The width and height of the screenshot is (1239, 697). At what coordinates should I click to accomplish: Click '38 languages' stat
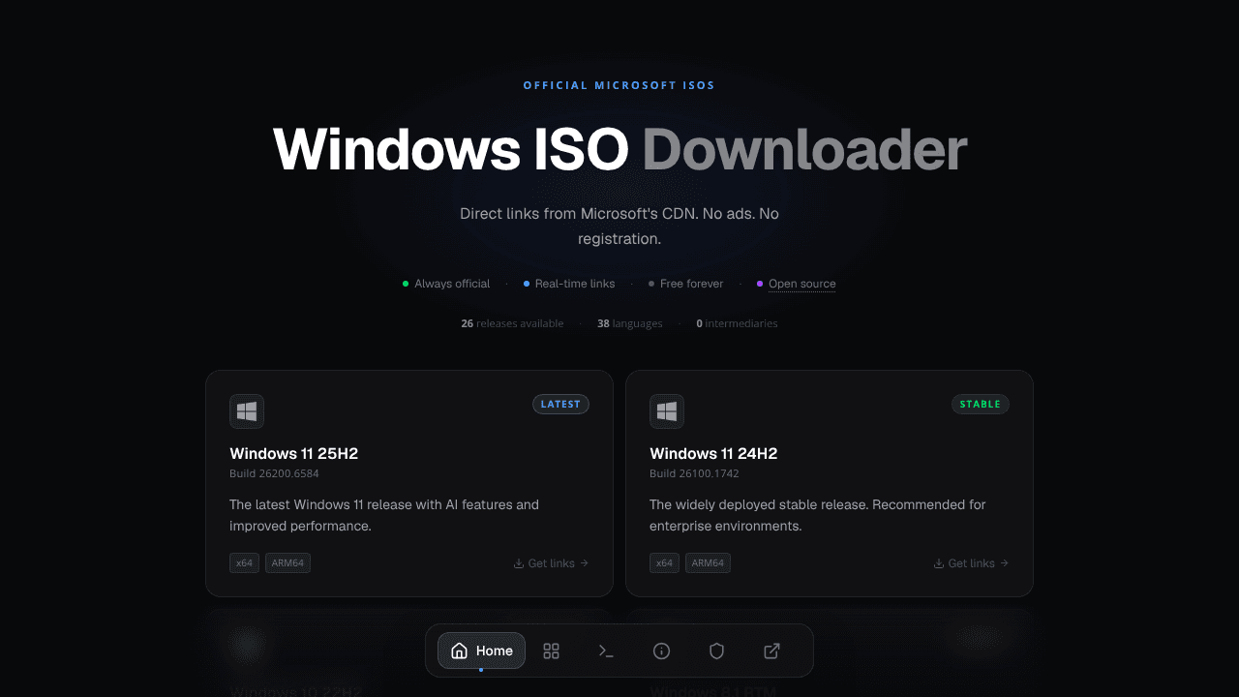(x=630, y=323)
